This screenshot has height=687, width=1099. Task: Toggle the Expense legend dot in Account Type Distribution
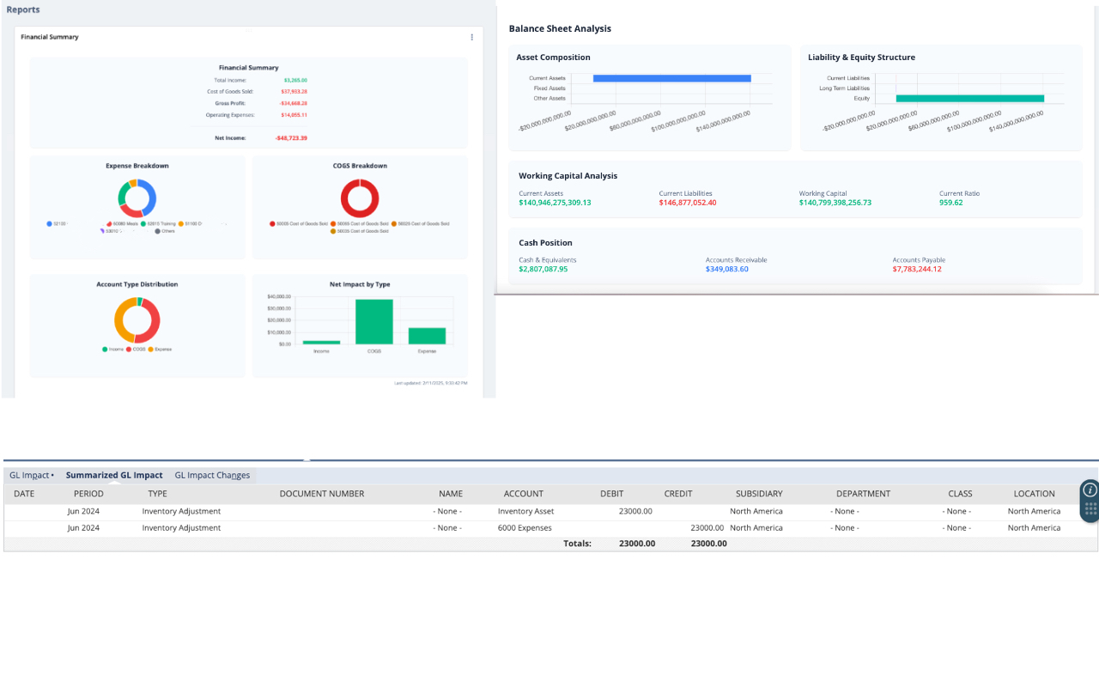click(x=151, y=350)
